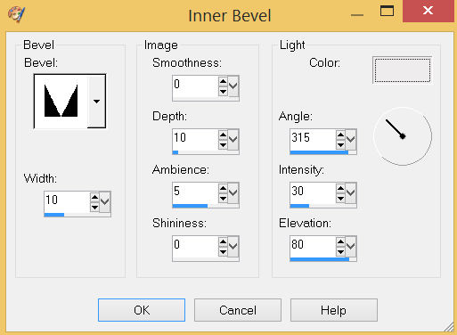Decrease Depth using the down arrow

coord(223,144)
